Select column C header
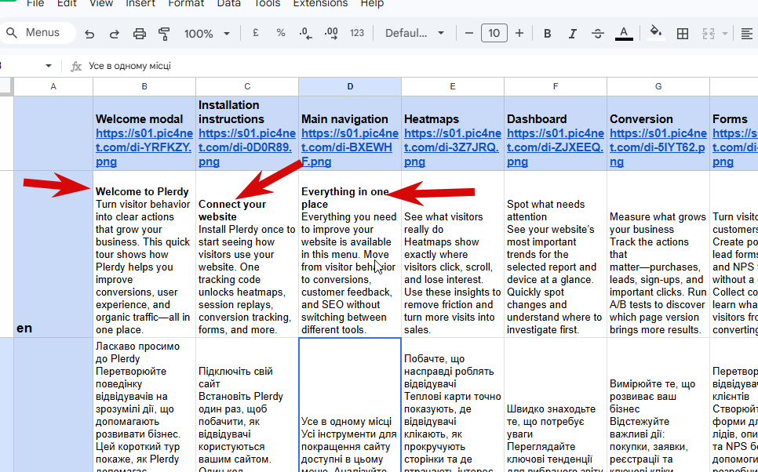This screenshot has width=758, height=472. (247, 86)
